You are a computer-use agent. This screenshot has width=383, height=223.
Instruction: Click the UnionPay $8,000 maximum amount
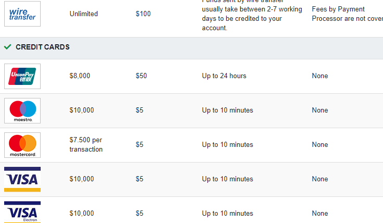coord(80,76)
